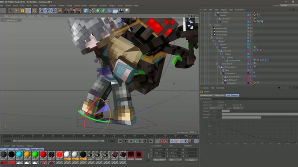This screenshot has height=167, width=298.
Task: Open the Deformer objects icon
Action: [x=109, y=11]
